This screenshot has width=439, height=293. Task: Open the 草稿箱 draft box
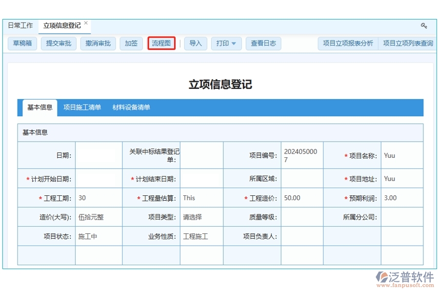tap(22, 43)
